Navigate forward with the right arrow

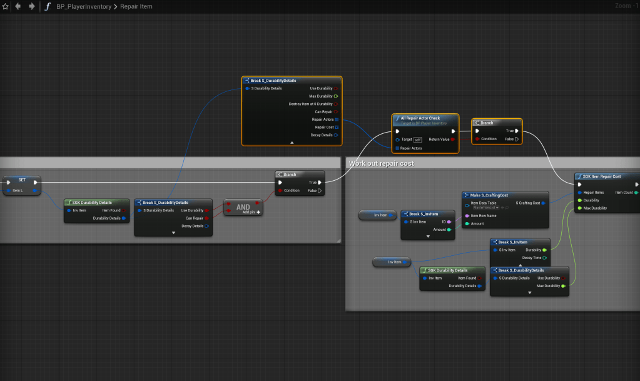click(32, 6)
